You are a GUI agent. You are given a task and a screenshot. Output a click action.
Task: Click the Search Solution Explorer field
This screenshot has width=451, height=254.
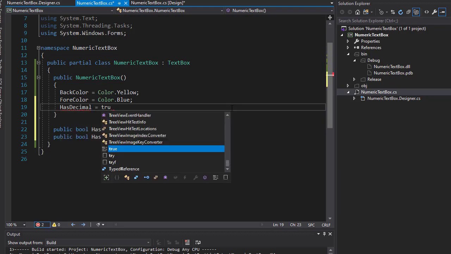tap(393, 21)
